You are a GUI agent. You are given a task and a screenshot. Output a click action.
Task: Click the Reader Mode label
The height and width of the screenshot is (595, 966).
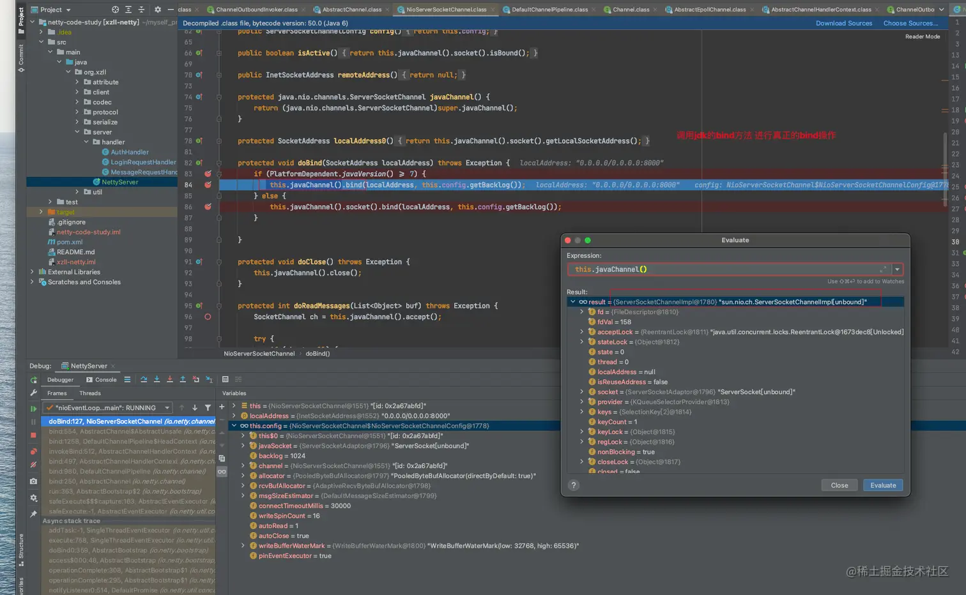(923, 36)
